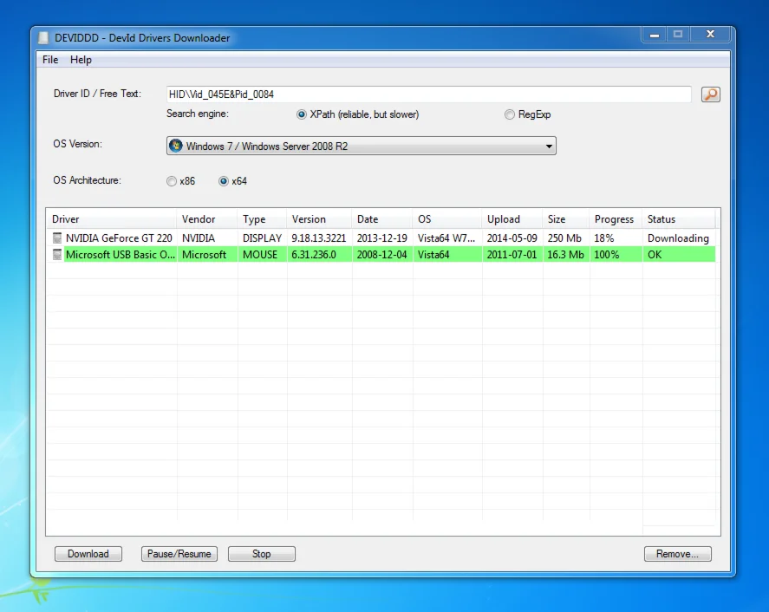Select XPath search engine option
Screen dimensions: 769x612
[302, 114]
